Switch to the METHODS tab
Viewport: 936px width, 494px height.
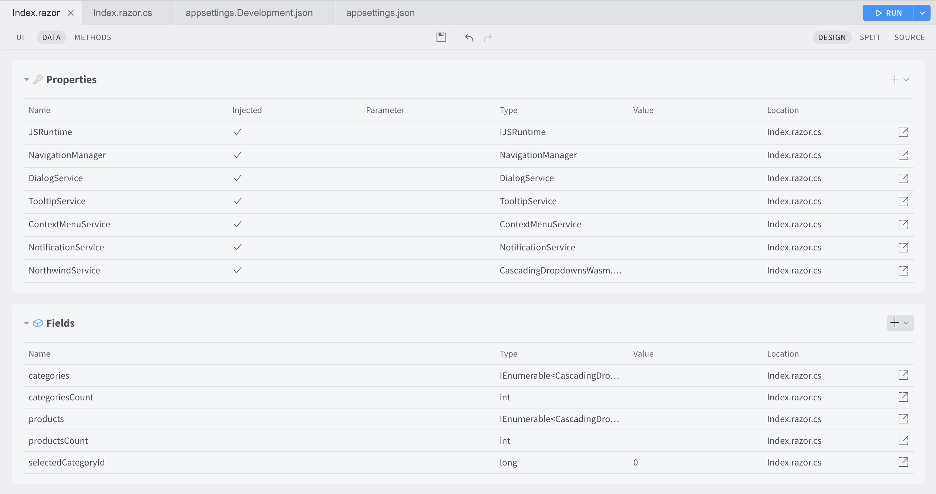pyautogui.click(x=93, y=37)
